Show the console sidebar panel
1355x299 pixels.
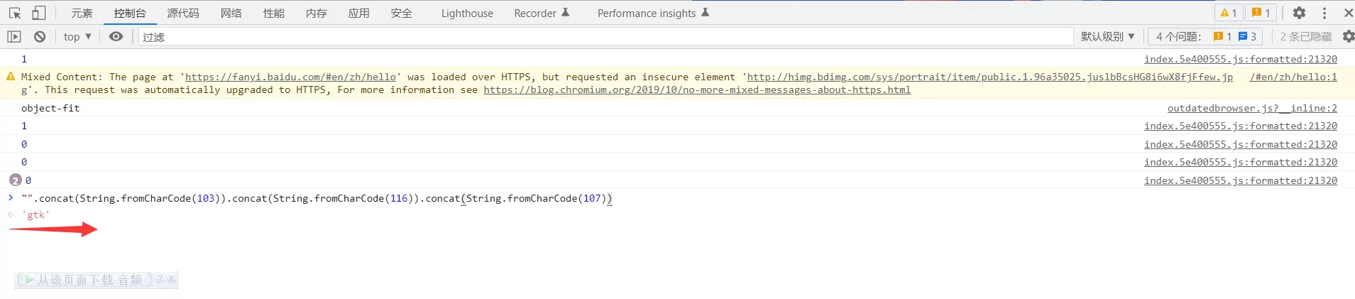[x=14, y=37]
